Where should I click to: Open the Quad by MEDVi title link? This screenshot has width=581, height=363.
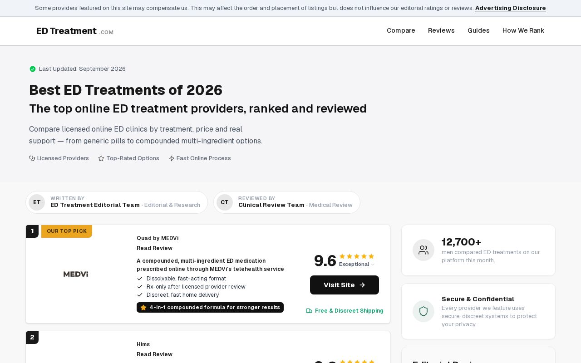click(158, 238)
